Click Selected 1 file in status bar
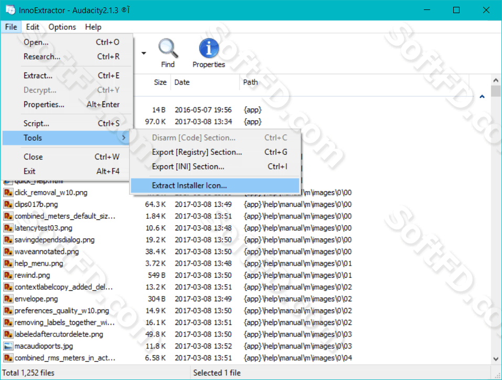Screen dimensions: 502x380 pyautogui.click(x=217, y=373)
